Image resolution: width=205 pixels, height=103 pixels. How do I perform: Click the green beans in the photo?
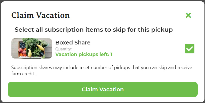[x=36, y=52]
